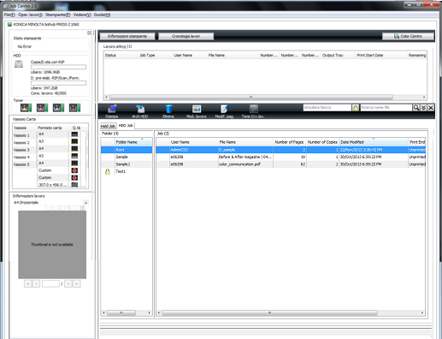Launch Color Centro button
Viewport: 442px width, 339px height.
pos(408,36)
